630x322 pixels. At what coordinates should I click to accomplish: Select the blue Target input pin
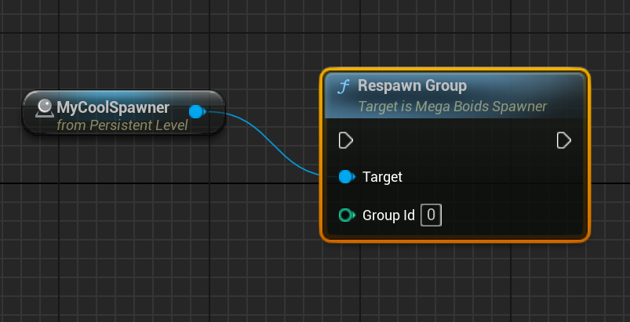coord(346,177)
